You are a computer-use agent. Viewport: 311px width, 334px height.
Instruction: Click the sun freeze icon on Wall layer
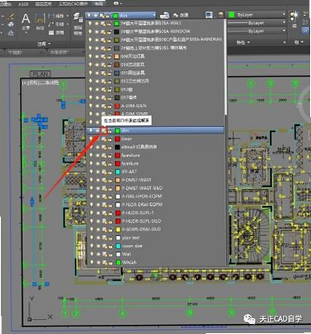97,254
